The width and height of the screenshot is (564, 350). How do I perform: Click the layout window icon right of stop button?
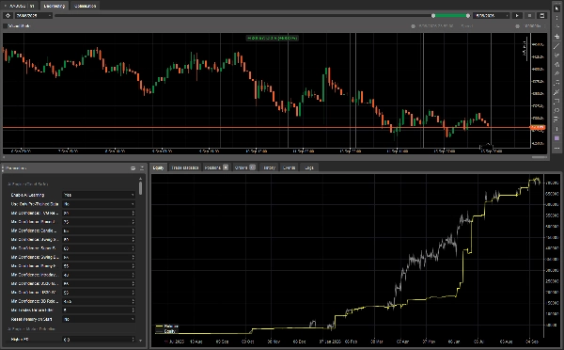point(541,15)
